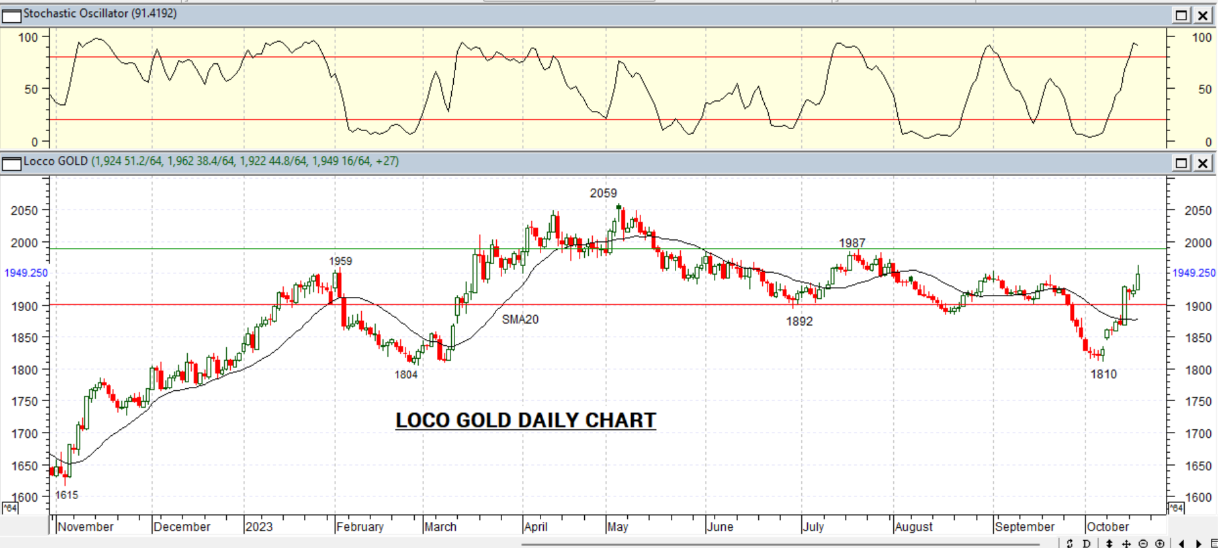Zoom out with the minus circle icon
The width and height of the screenshot is (1218, 548).
click(1143, 543)
